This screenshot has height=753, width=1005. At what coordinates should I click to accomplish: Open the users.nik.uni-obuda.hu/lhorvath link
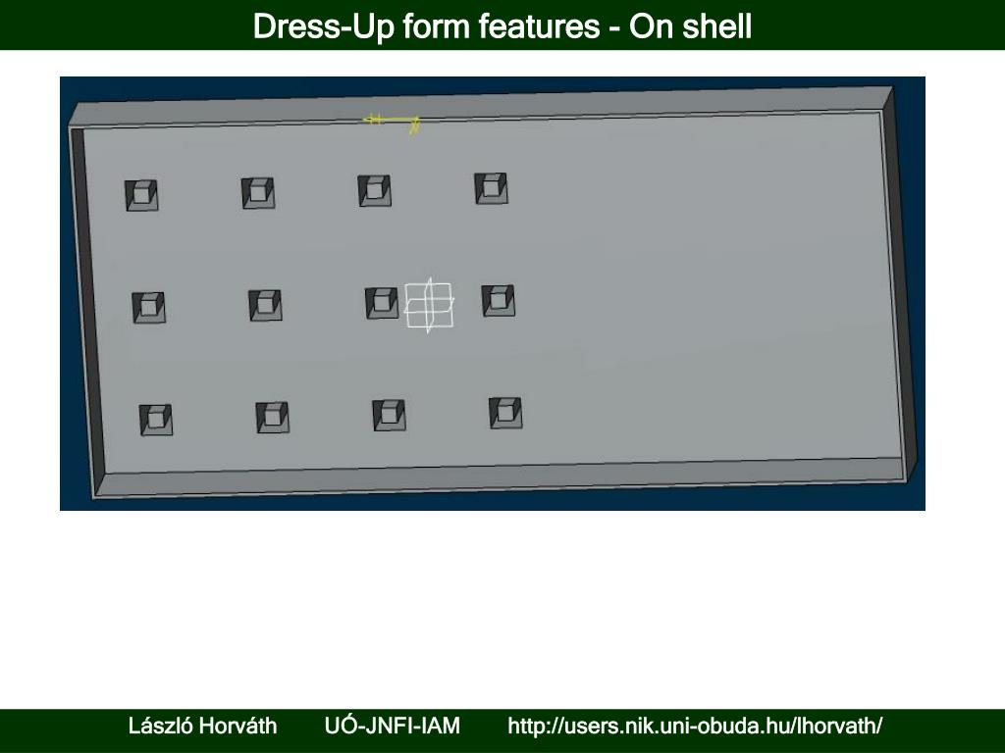[695, 727]
